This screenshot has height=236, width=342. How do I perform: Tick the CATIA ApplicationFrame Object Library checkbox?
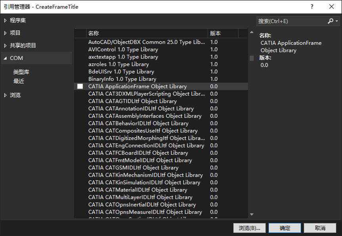click(80, 86)
